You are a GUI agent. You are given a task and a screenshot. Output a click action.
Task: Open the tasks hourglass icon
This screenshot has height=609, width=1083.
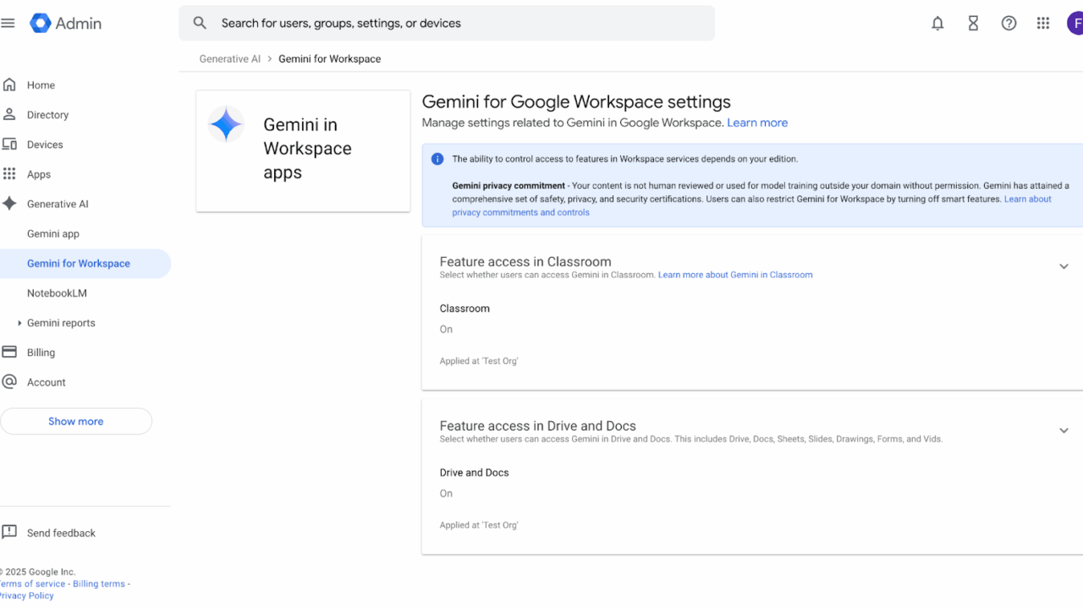point(973,24)
